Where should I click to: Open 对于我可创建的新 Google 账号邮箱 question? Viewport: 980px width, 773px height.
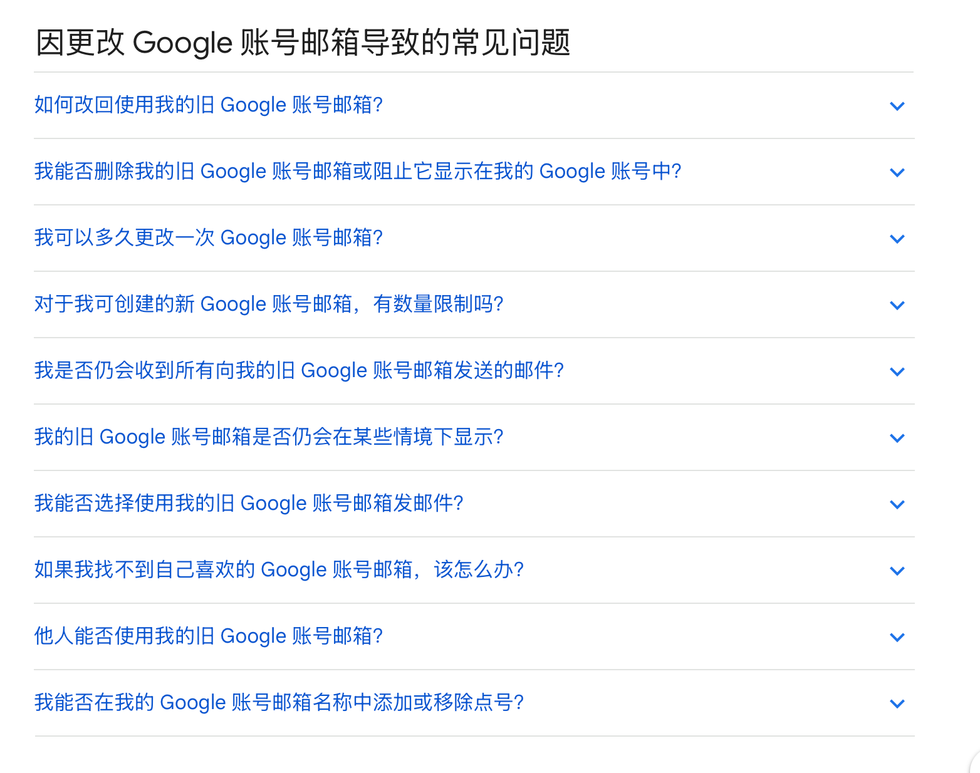[x=268, y=304]
